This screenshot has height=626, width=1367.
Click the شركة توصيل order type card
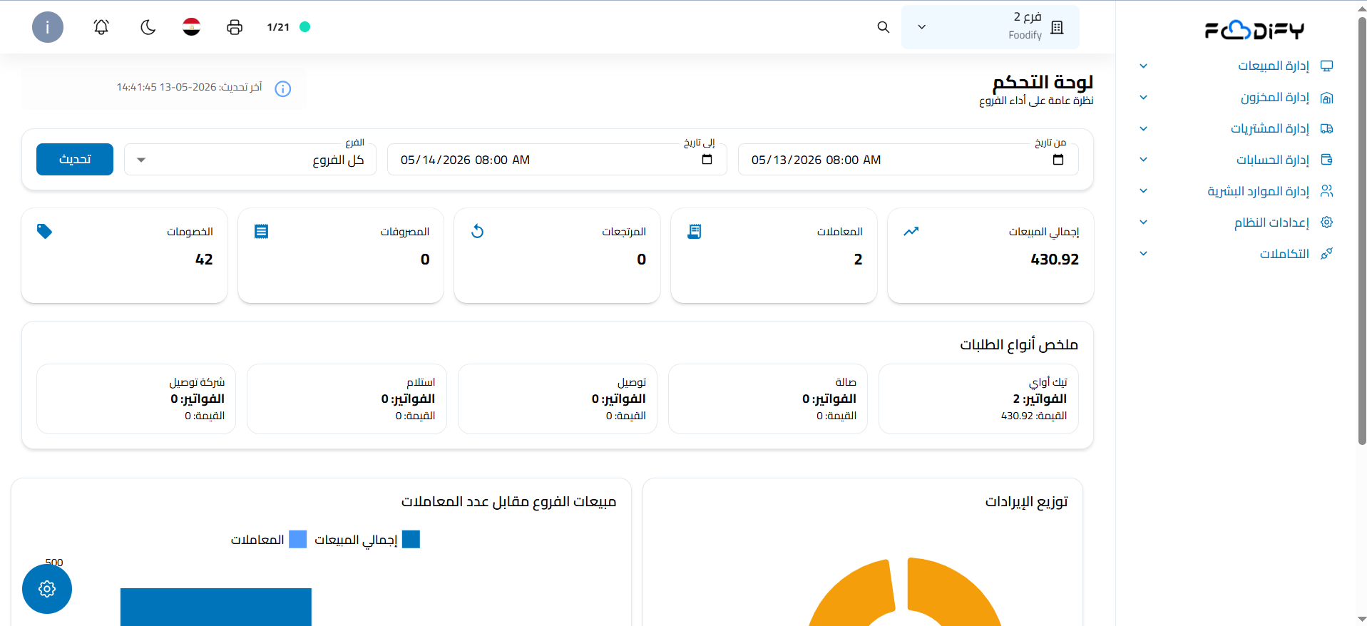coord(136,399)
